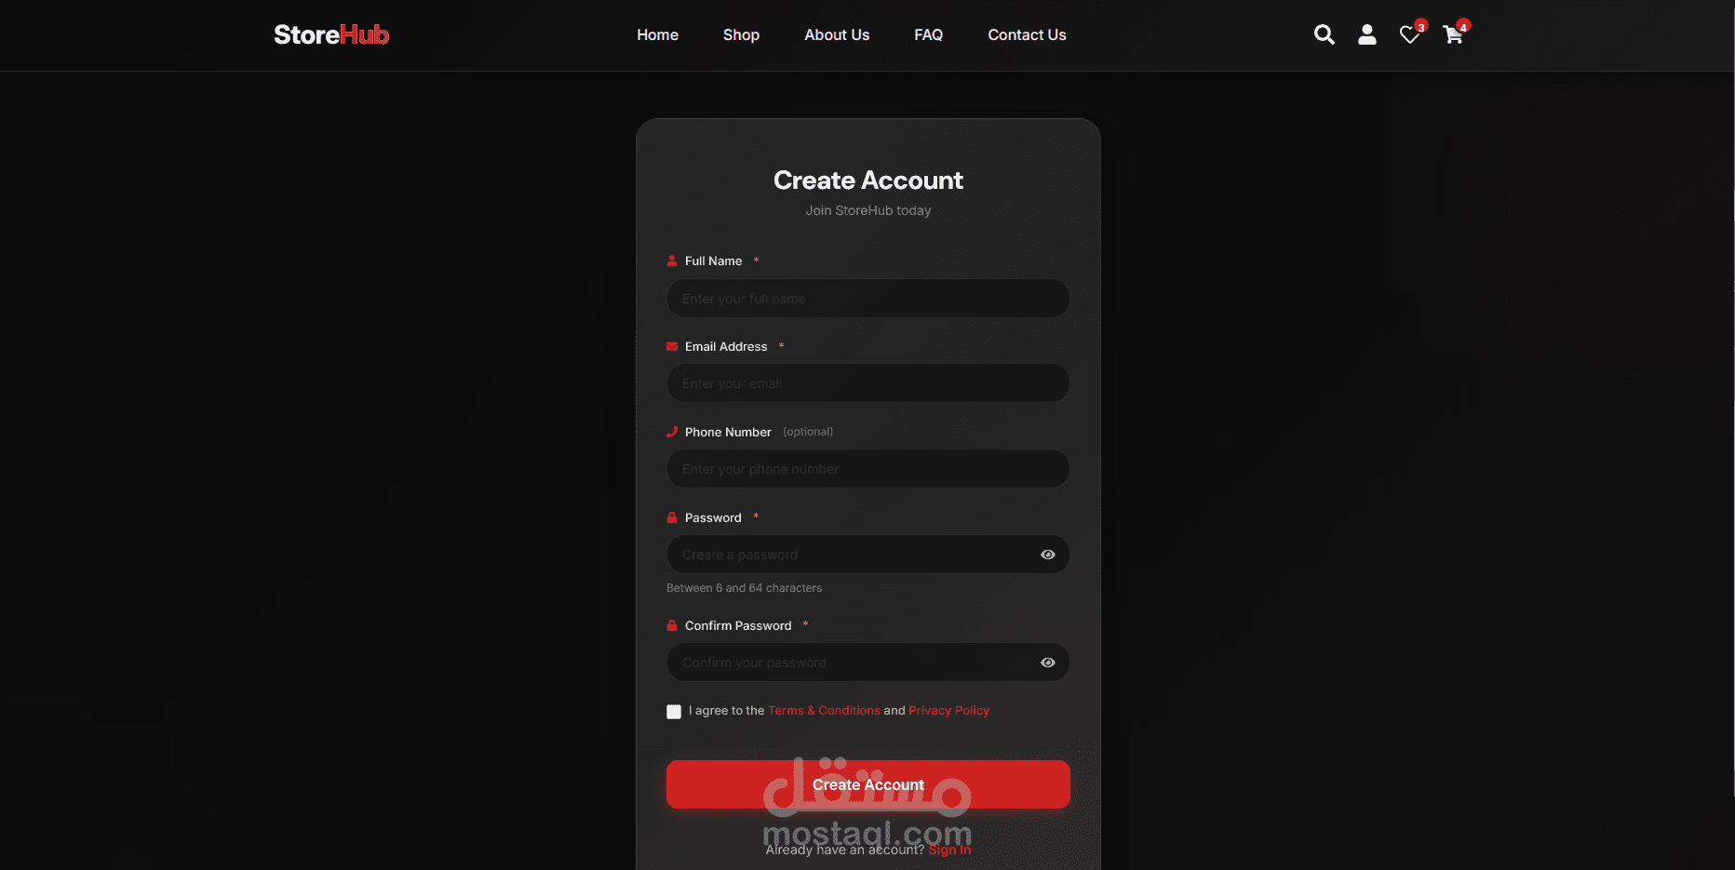Image resolution: width=1735 pixels, height=870 pixels.
Task: Open the shopping cart icon
Action: 1453,34
